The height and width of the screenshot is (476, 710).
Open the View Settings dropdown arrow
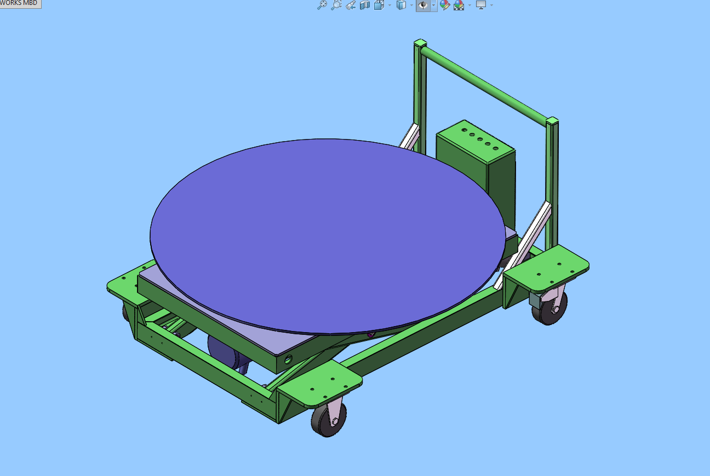[491, 5]
